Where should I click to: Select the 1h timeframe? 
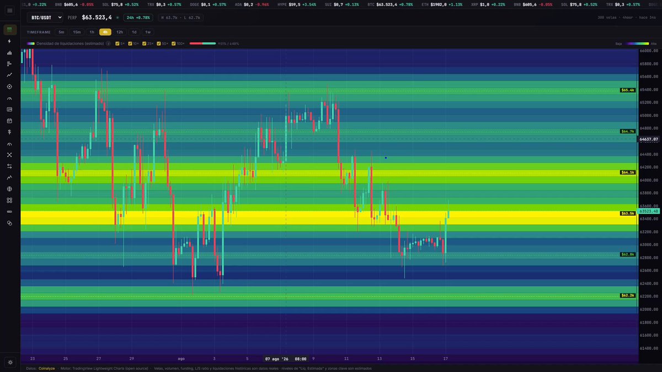(x=92, y=32)
